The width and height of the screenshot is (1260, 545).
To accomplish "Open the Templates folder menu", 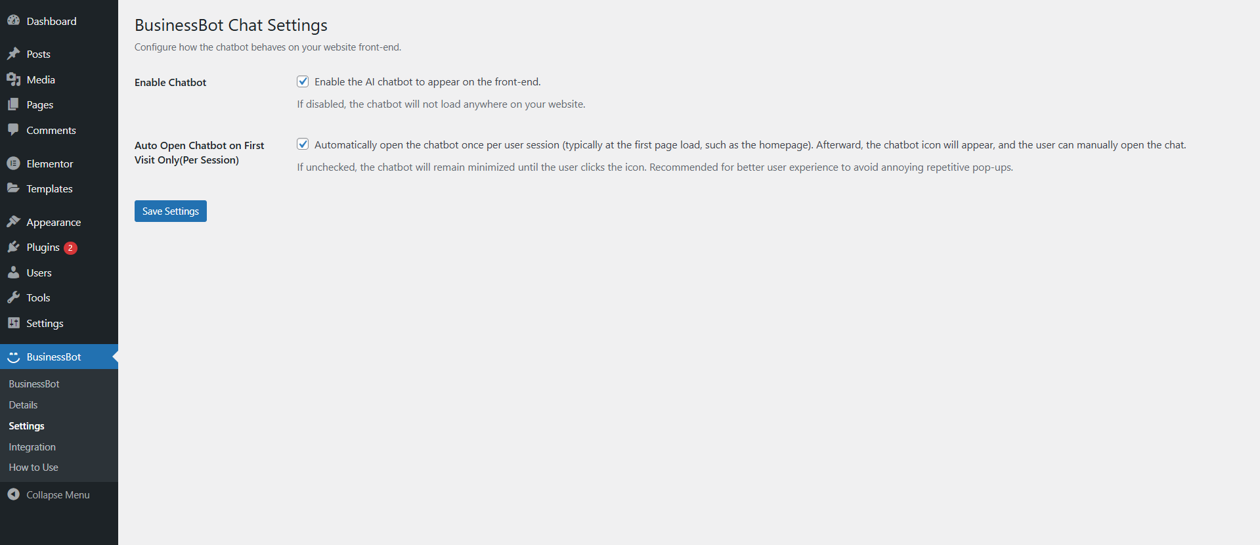I will (x=49, y=189).
